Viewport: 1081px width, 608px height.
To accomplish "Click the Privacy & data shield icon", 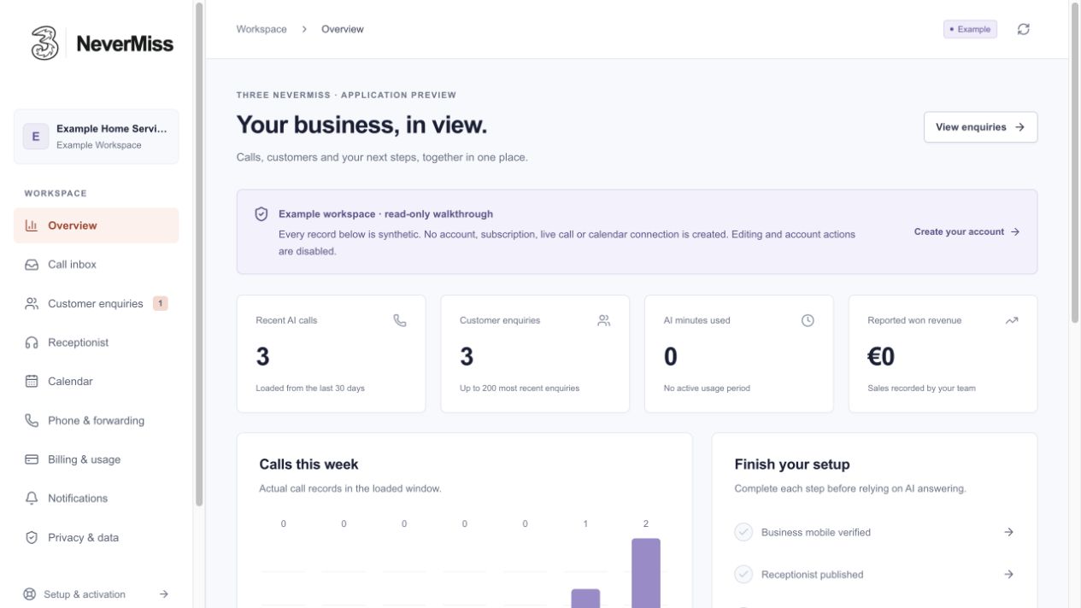I will tap(32, 537).
